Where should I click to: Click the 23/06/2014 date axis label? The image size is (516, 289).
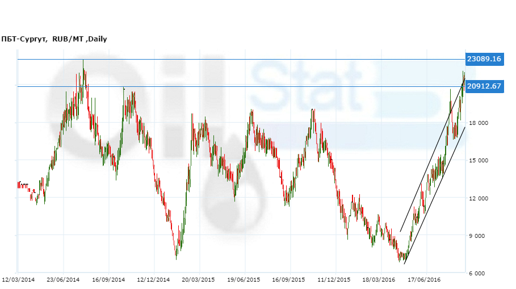(63, 280)
